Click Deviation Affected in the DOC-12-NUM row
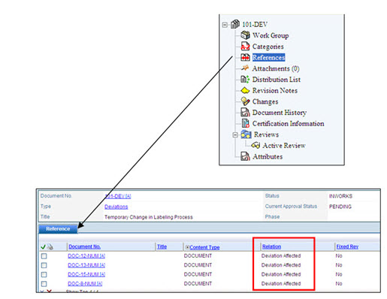Image resolution: width=387 pixels, height=299 pixels. [281, 256]
